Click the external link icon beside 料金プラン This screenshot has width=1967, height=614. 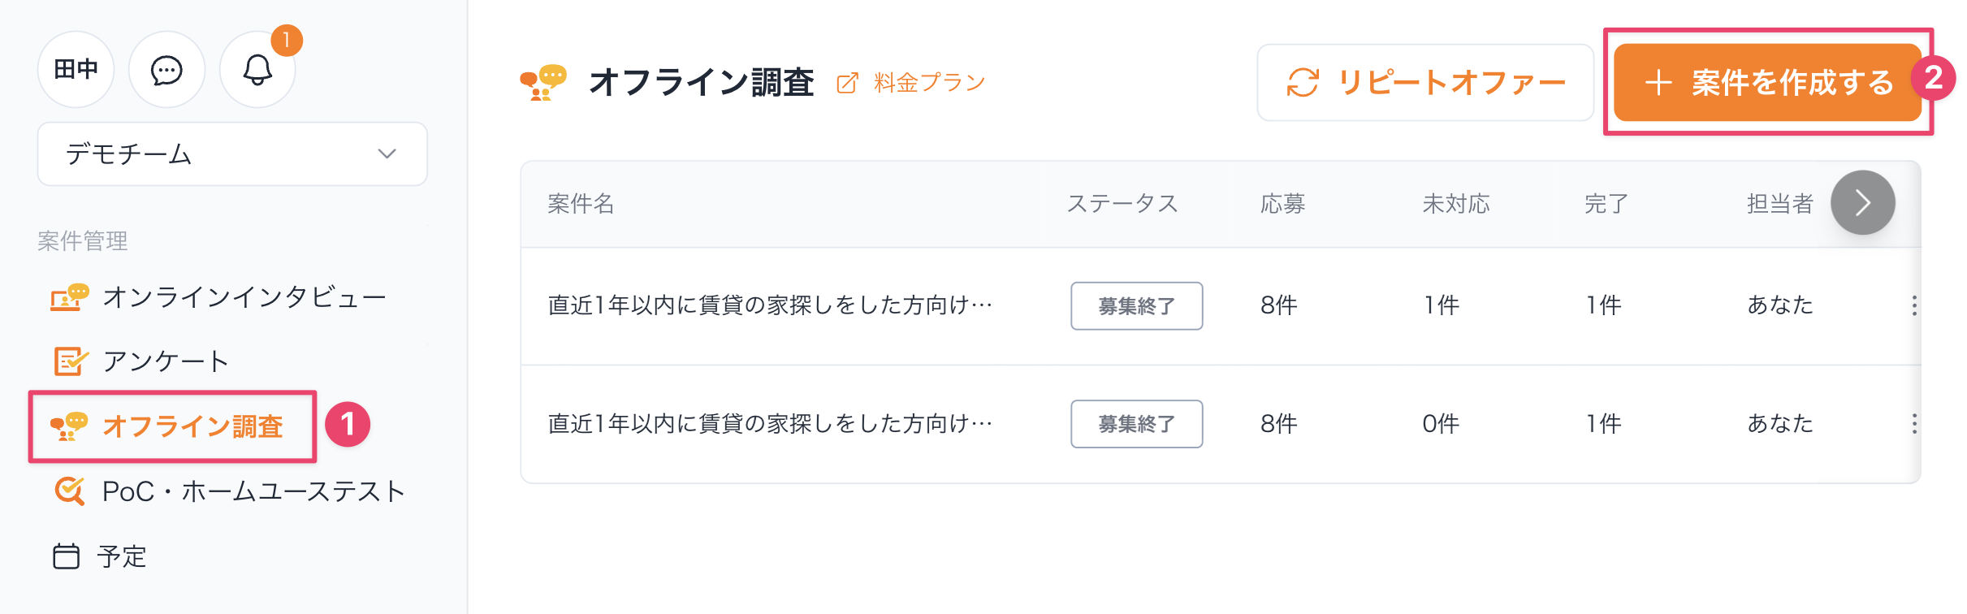coord(847,83)
